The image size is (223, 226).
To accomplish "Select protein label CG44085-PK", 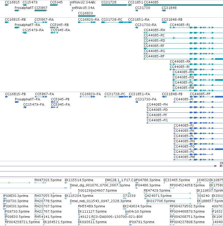I will click(184, 131).
